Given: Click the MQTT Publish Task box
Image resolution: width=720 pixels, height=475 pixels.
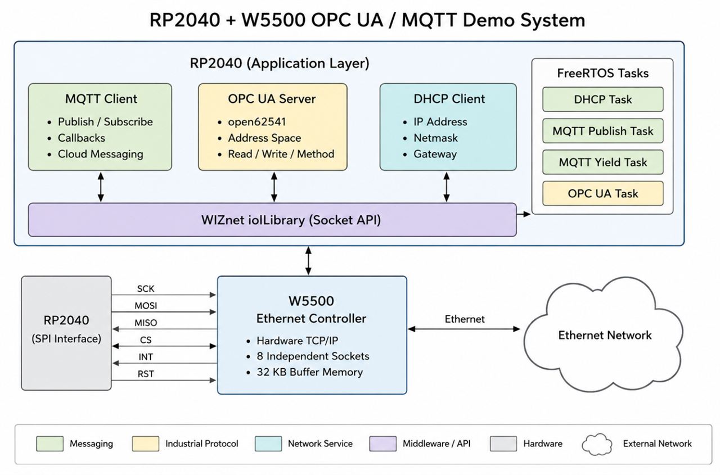Looking at the screenshot, I should (x=603, y=131).
